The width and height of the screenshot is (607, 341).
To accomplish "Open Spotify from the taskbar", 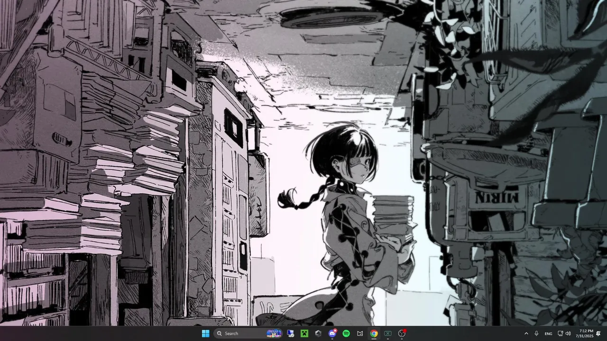I will (346, 333).
